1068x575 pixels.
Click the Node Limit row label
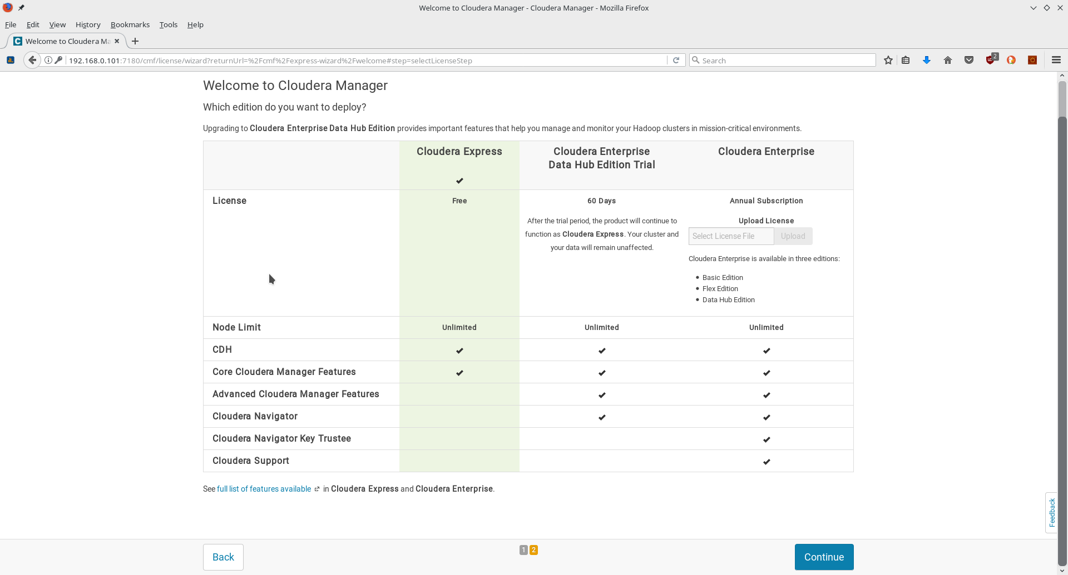click(x=236, y=327)
